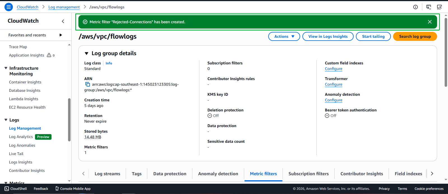448x194 pixels.
Task: Copy the log group ARN
Action: [88, 84]
